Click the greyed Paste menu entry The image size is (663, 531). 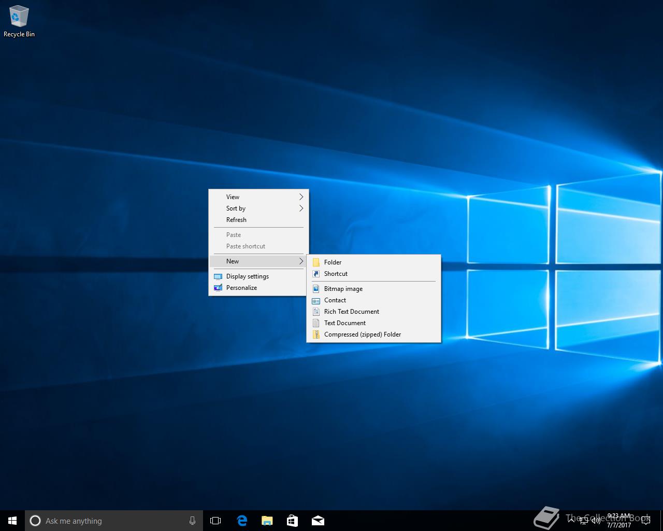pos(258,235)
